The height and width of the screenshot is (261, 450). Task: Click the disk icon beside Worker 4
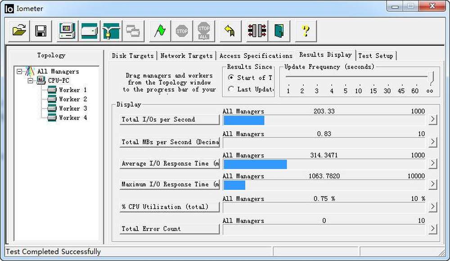[x=52, y=117]
